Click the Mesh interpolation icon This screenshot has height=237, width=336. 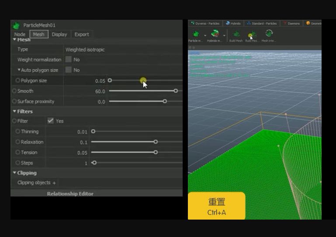[x=269, y=34]
